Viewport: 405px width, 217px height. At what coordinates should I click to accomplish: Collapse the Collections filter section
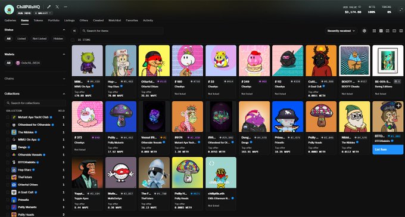(x=64, y=94)
